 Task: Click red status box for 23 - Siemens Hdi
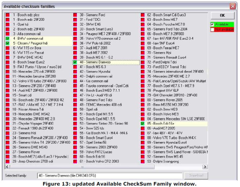[7, 133]
